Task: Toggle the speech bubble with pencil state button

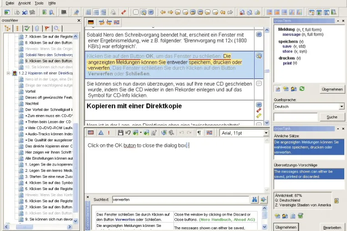Action: click(143, 12)
